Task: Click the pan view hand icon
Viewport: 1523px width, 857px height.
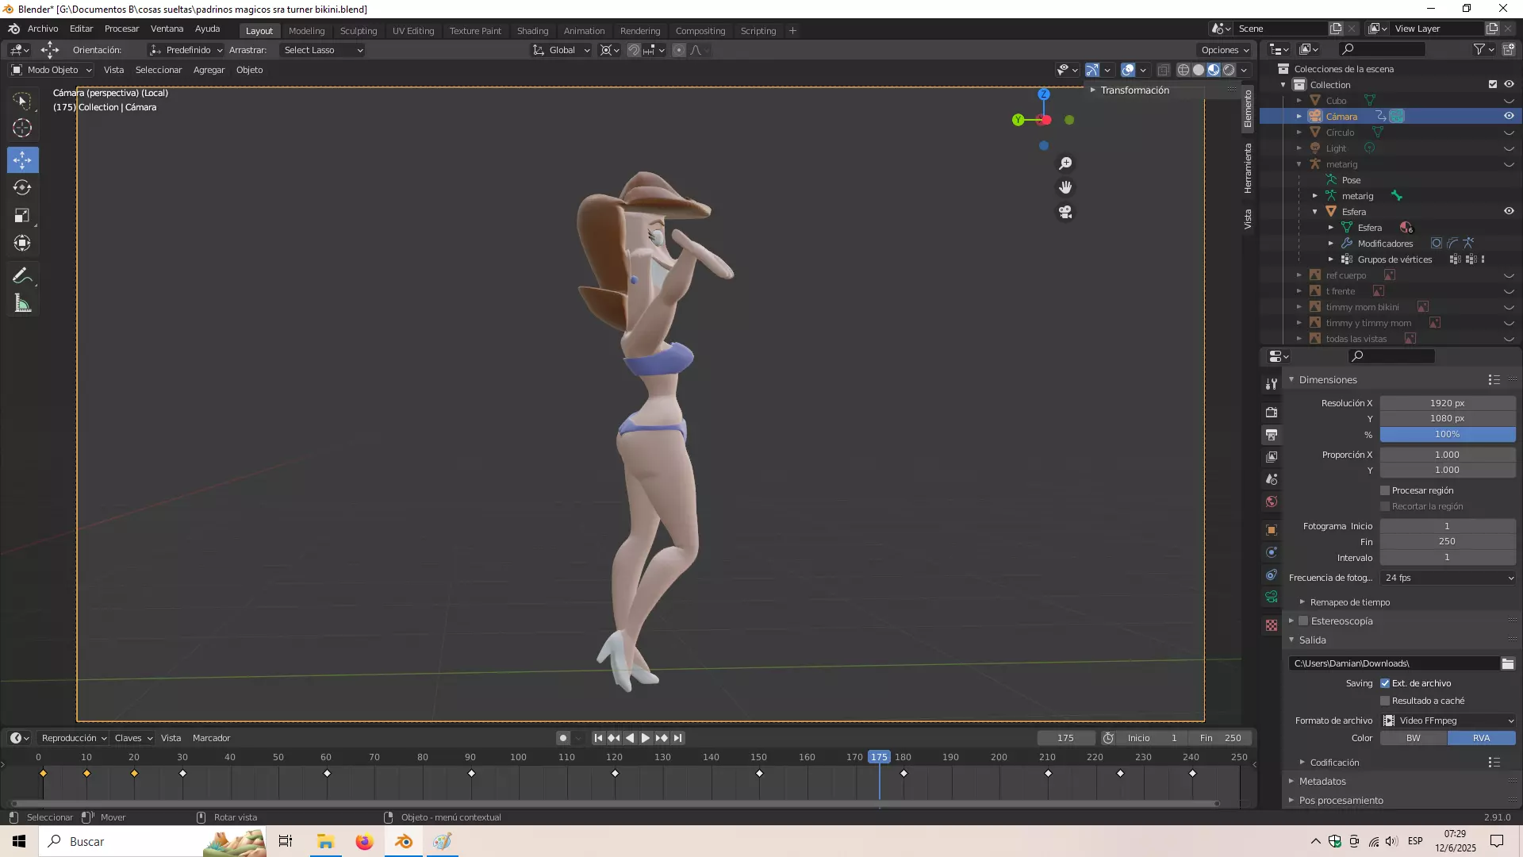Action: pyautogui.click(x=1065, y=187)
